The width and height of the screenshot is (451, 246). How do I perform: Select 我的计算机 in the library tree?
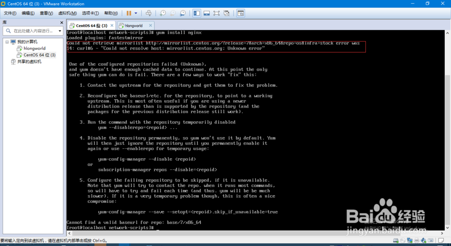pyautogui.click(x=27, y=42)
